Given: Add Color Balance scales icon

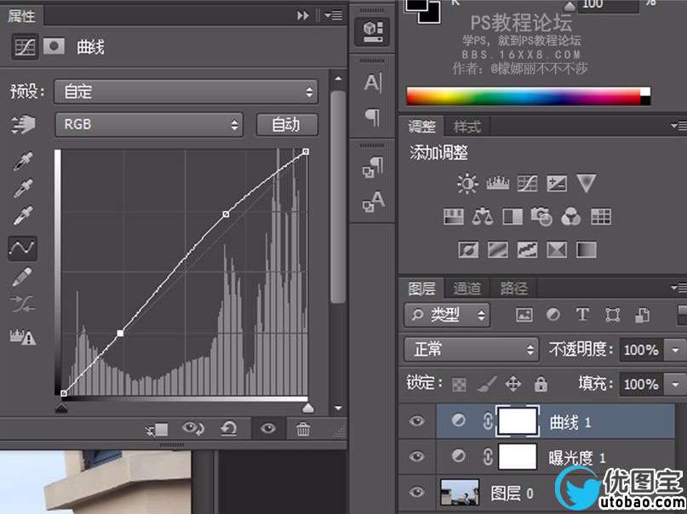Looking at the screenshot, I should (483, 216).
